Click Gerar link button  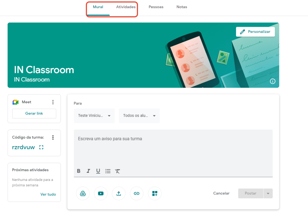tap(34, 114)
